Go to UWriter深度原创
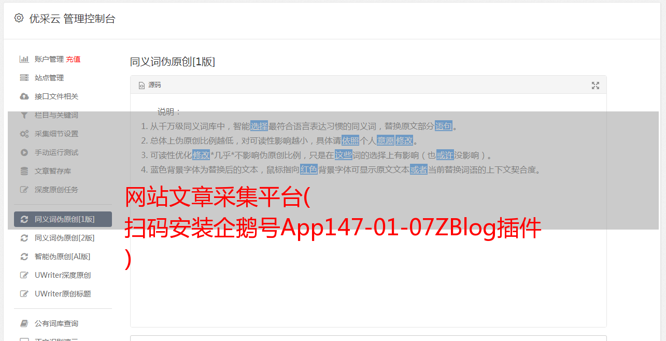The width and height of the screenshot is (666, 341). click(63, 275)
